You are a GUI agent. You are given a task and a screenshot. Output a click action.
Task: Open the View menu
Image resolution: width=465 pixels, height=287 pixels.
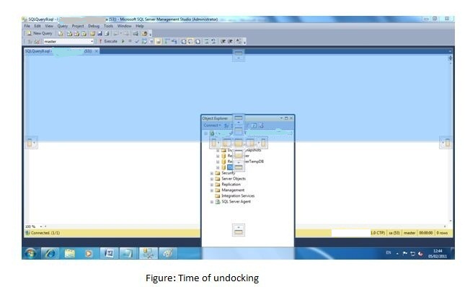coord(49,26)
